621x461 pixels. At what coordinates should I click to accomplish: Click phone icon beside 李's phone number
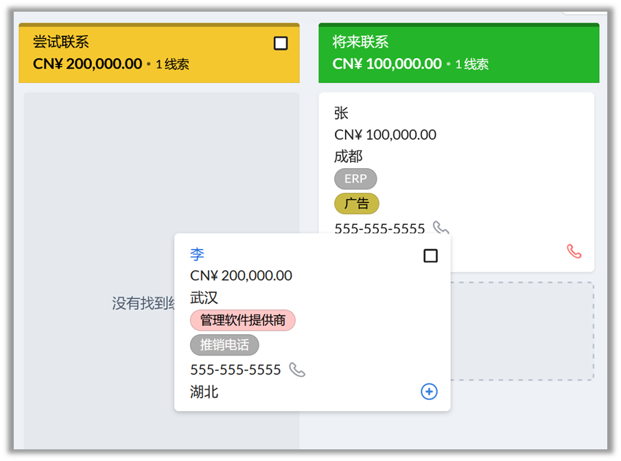(x=296, y=370)
